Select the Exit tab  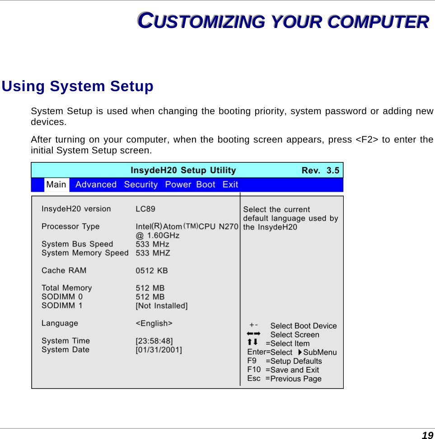tap(230, 185)
